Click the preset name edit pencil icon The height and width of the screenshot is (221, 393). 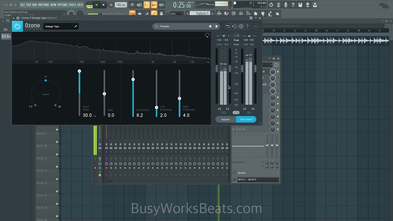(x=76, y=26)
